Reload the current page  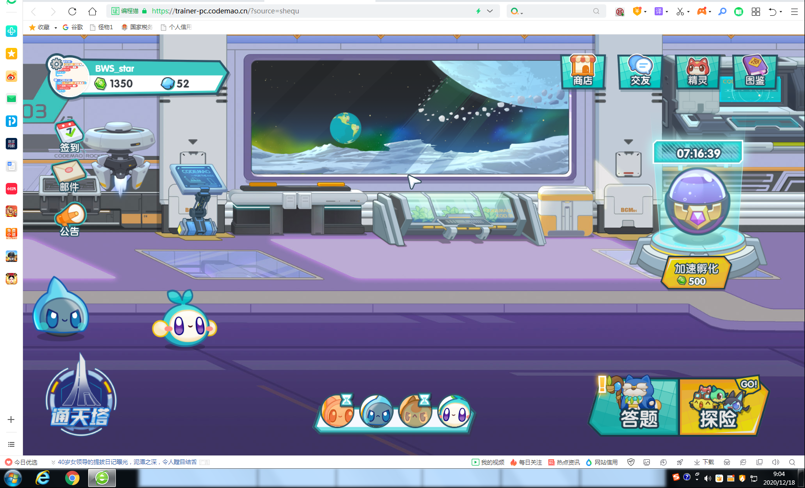pyautogui.click(x=72, y=11)
